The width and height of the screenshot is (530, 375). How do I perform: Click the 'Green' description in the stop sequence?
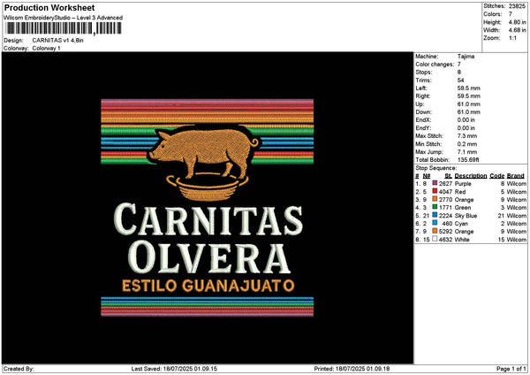(x=463, y=208)
